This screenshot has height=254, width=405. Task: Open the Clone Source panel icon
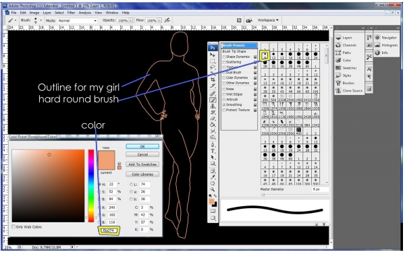338,91
